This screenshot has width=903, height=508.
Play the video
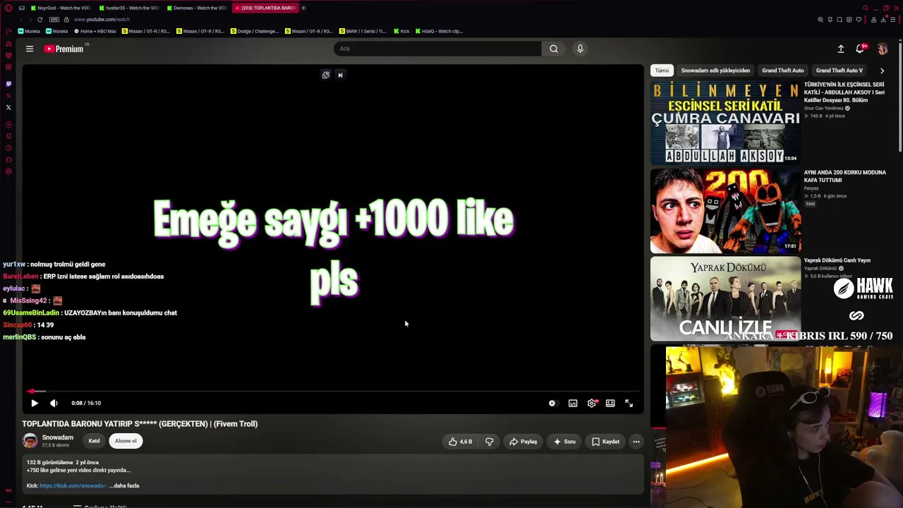(35, 403)
